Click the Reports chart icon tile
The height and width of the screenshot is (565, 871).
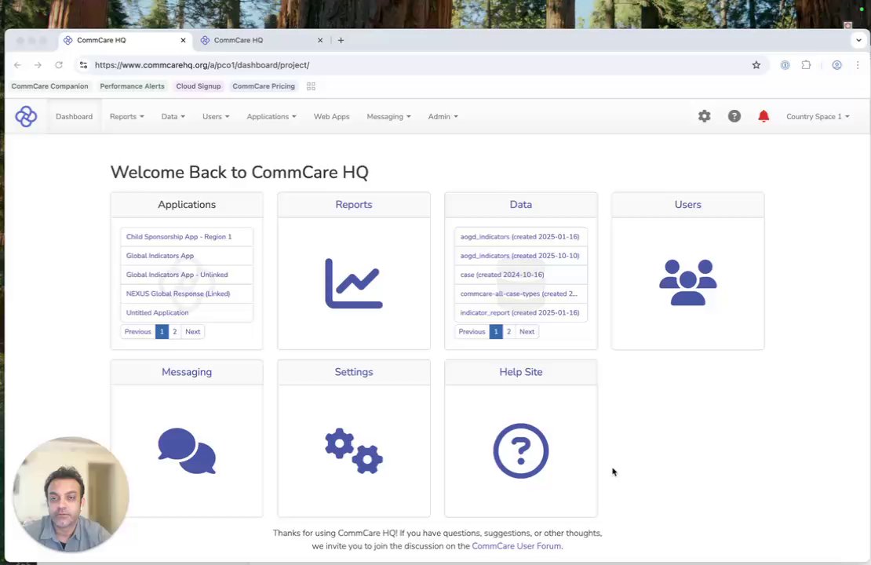click(354, 283)
